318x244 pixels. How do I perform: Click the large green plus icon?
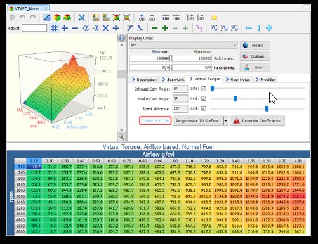pos(165,28)
